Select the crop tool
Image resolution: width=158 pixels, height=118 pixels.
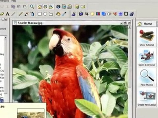tap(87, 14)
